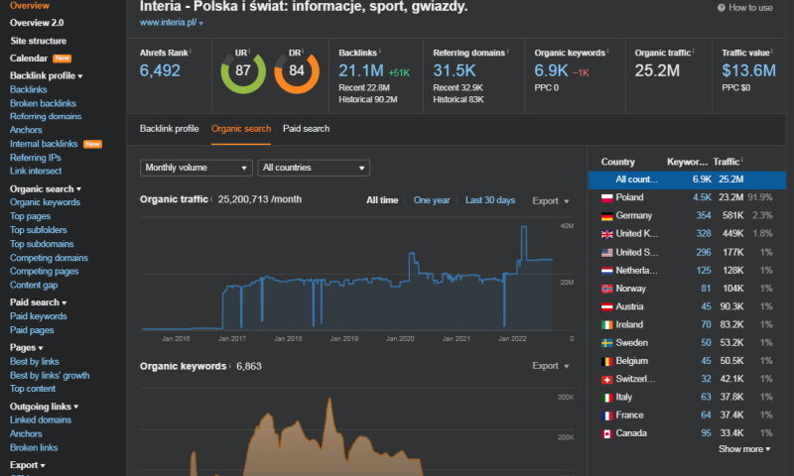Click the 6.9K organic keywords value
794x476 pixels.
pyautogui.click(x=552, y=70)
